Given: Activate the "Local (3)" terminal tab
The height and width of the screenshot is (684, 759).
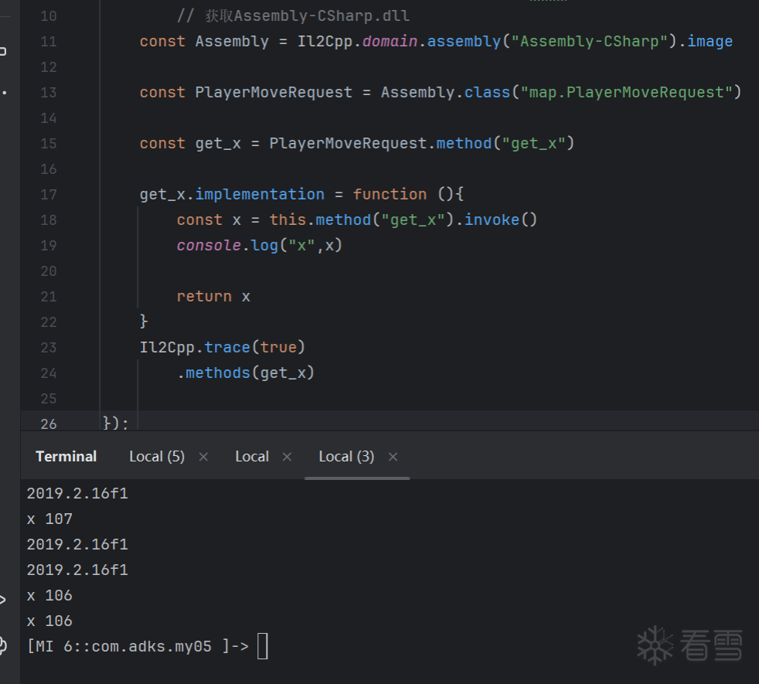Looking at the screenshot, I should tap(346, 457).
